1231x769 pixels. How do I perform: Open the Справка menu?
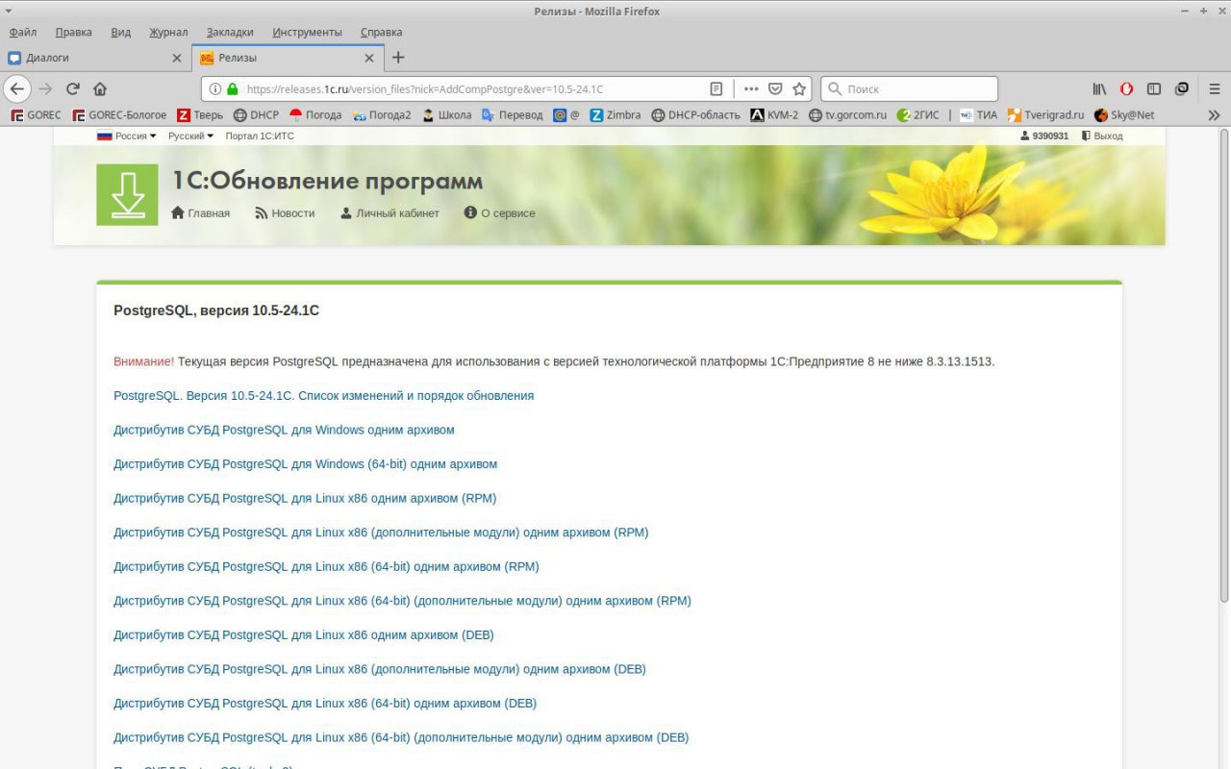pos(381,32)
